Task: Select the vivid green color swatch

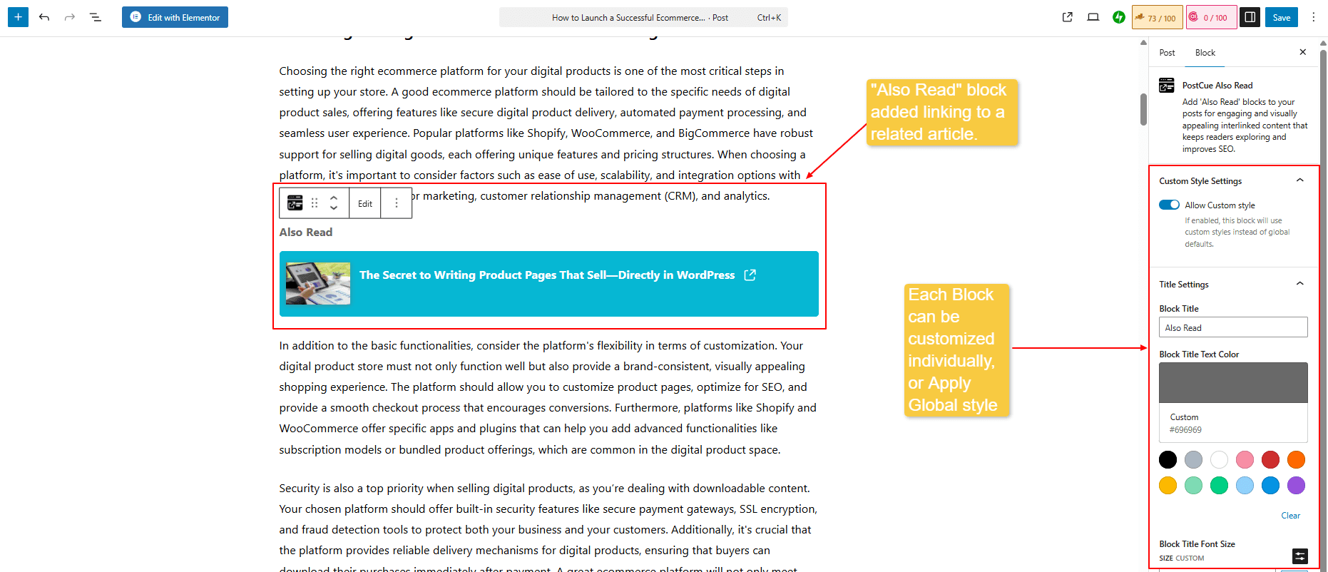Action: pos(1220,486)
